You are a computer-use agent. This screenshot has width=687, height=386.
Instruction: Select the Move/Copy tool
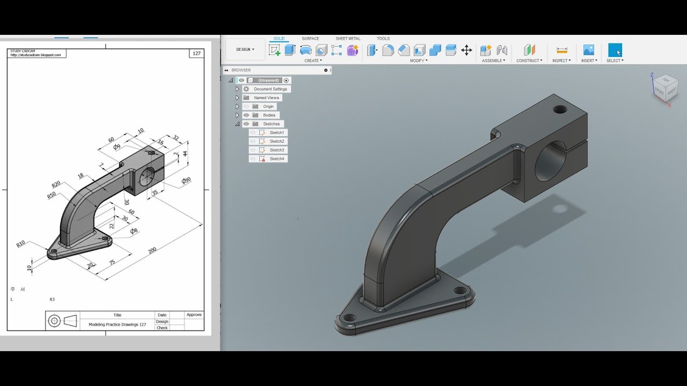click(466, 50)
